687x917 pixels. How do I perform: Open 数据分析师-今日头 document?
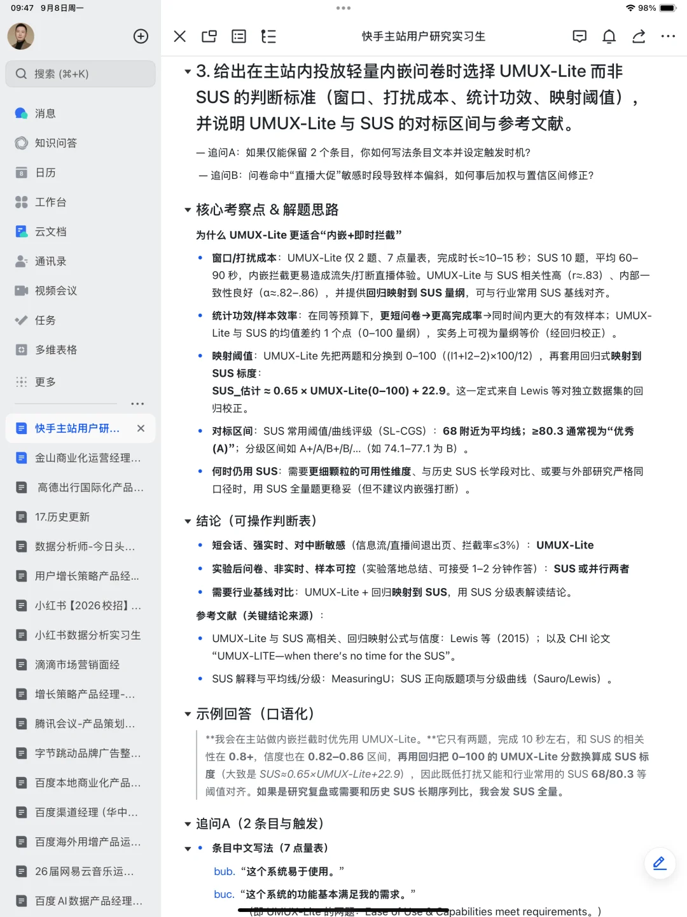(80, 546)
